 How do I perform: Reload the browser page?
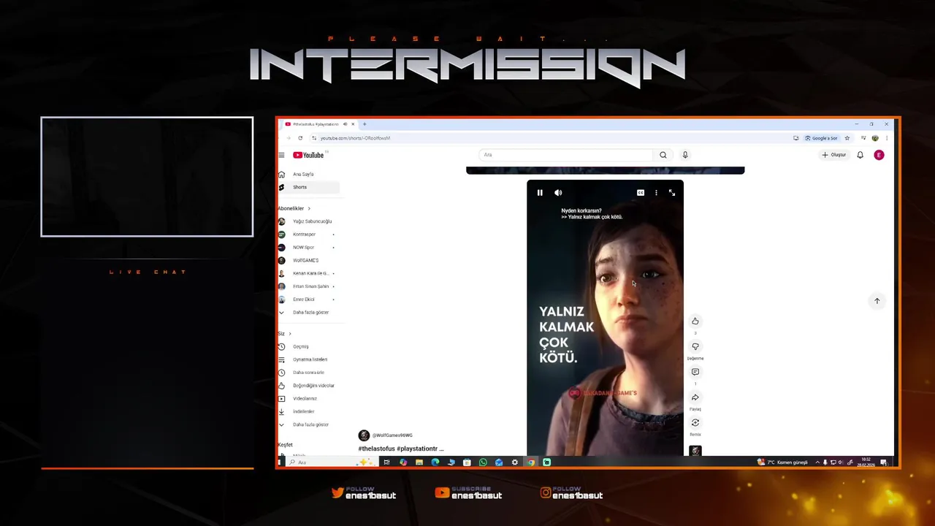click(x=300, y=138)
